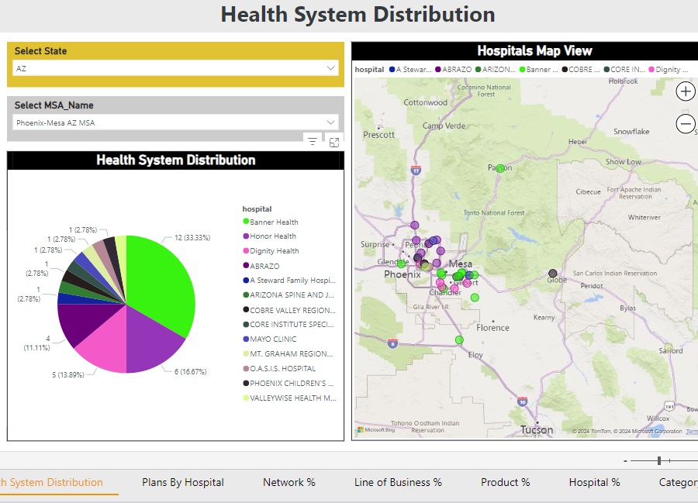Open the Health System Distribution tab
The image size is (698, 503).
click(52, 482)
